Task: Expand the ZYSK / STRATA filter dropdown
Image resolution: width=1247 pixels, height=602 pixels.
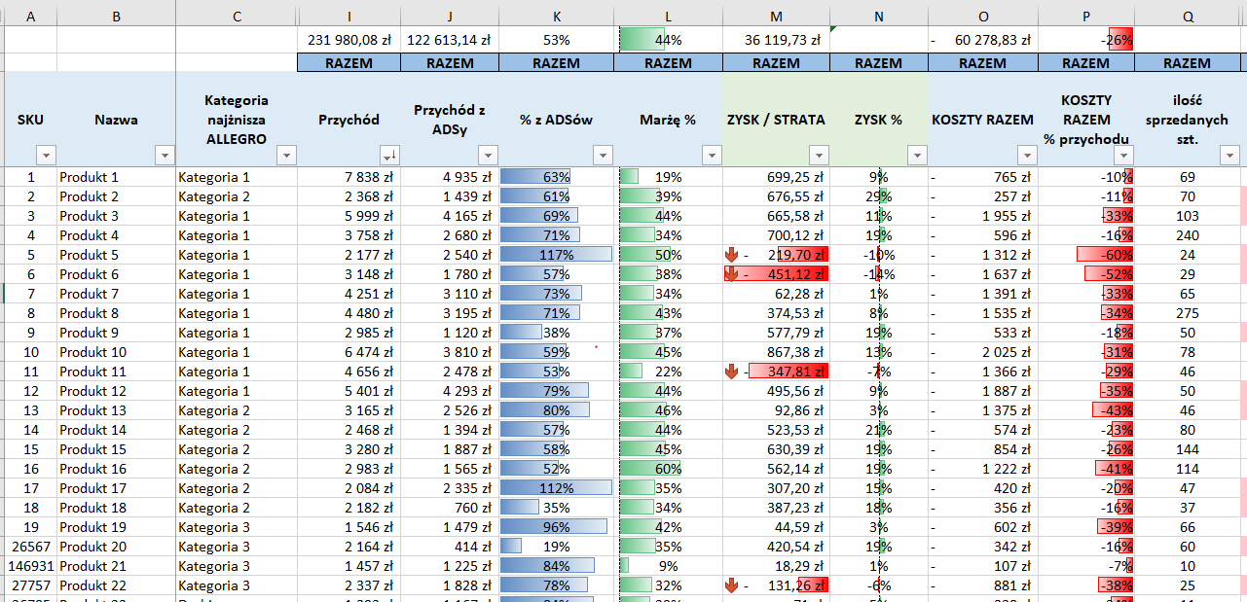Action: pyautogui.click(x=819, y=156)
